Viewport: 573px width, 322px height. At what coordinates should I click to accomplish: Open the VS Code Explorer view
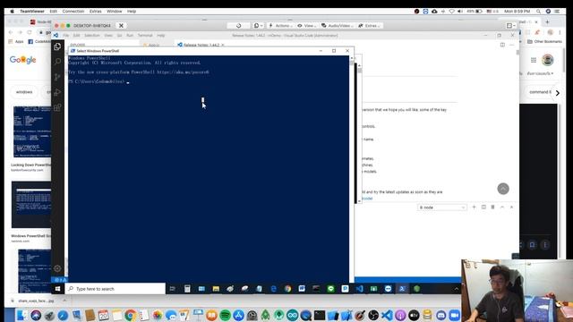pos(57,47)
